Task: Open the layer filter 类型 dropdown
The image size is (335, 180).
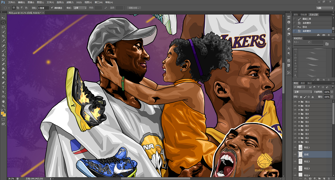Action: tap(299, 87)
